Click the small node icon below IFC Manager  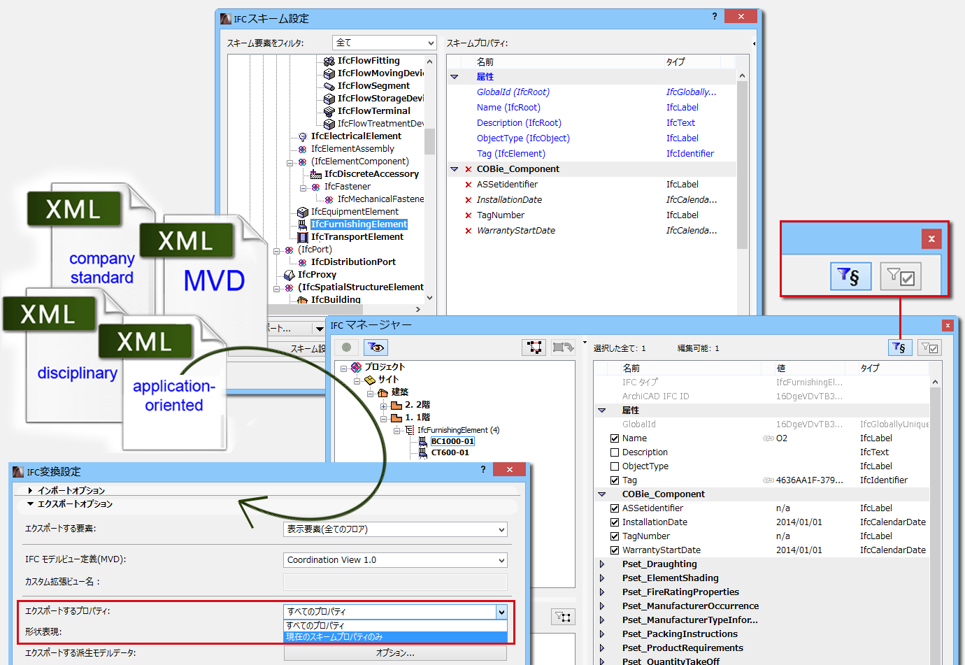click(564, 617)
